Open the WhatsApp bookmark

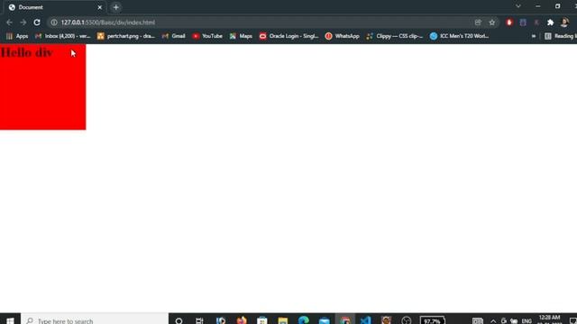[343, 36]
